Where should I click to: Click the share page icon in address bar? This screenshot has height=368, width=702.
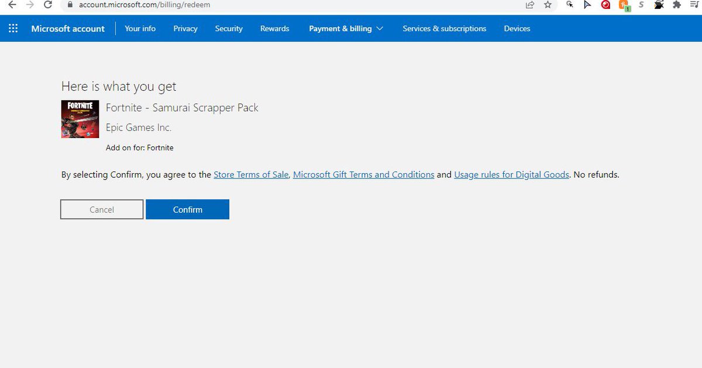click(529, 5)
